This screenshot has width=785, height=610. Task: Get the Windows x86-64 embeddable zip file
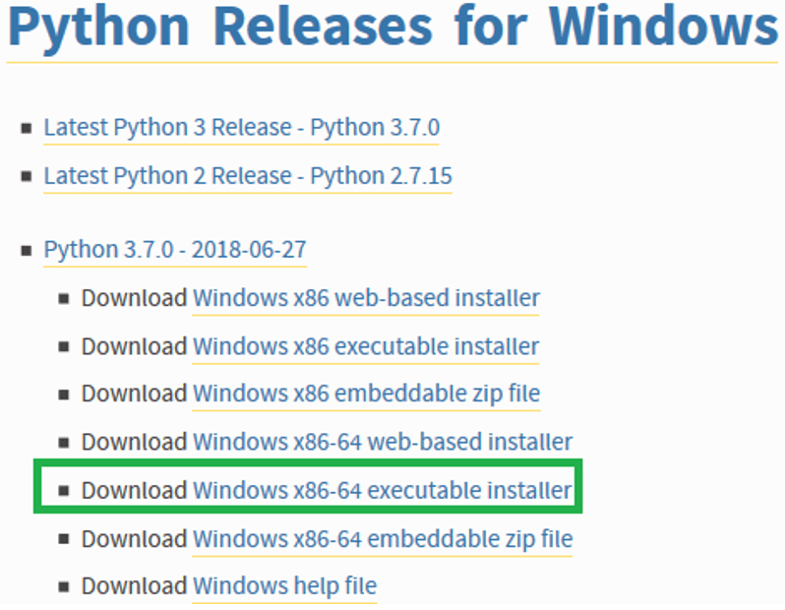[382, 539]
